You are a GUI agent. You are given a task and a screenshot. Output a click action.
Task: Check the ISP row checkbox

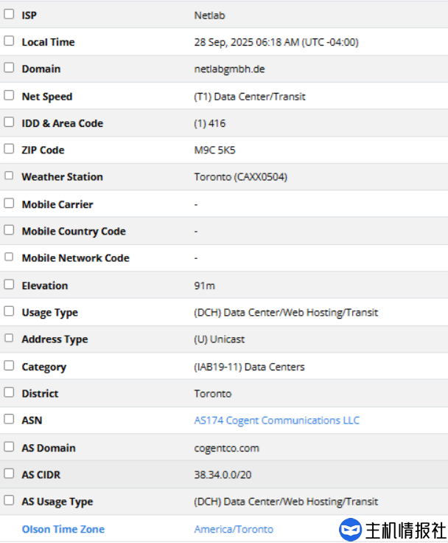point(9,14)
